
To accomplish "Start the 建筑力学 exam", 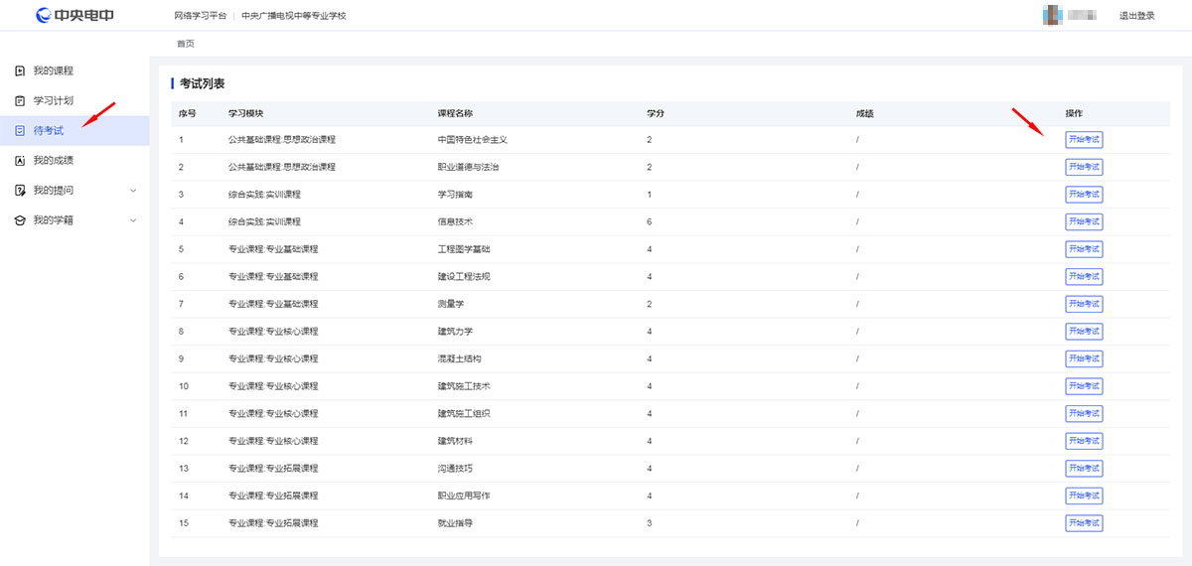I will (1084, 332).
